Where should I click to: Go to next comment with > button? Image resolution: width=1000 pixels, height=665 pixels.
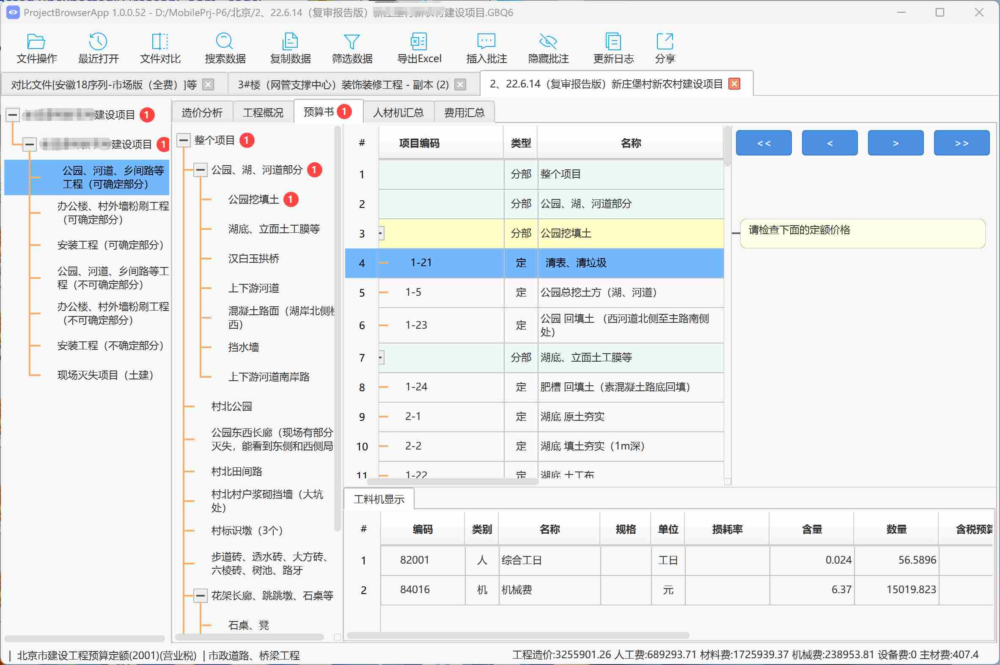point(896,143)
